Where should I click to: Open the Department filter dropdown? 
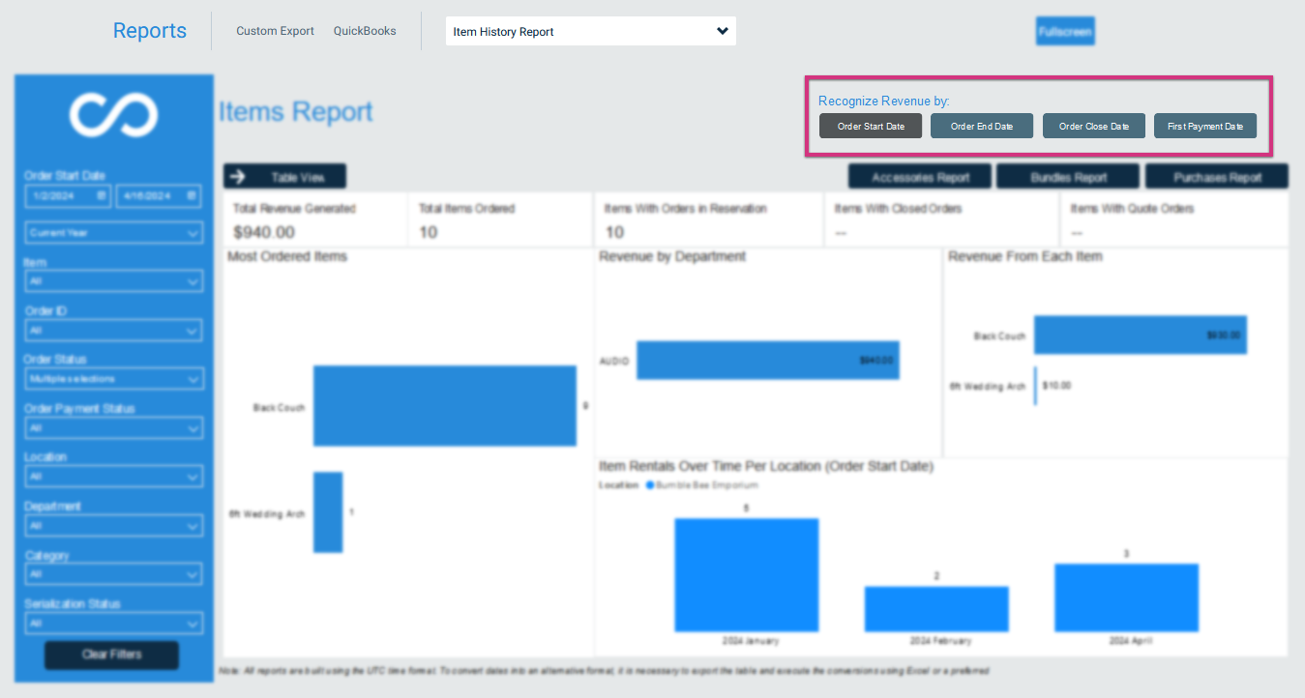pyautogui.click(x=114, y=526)
